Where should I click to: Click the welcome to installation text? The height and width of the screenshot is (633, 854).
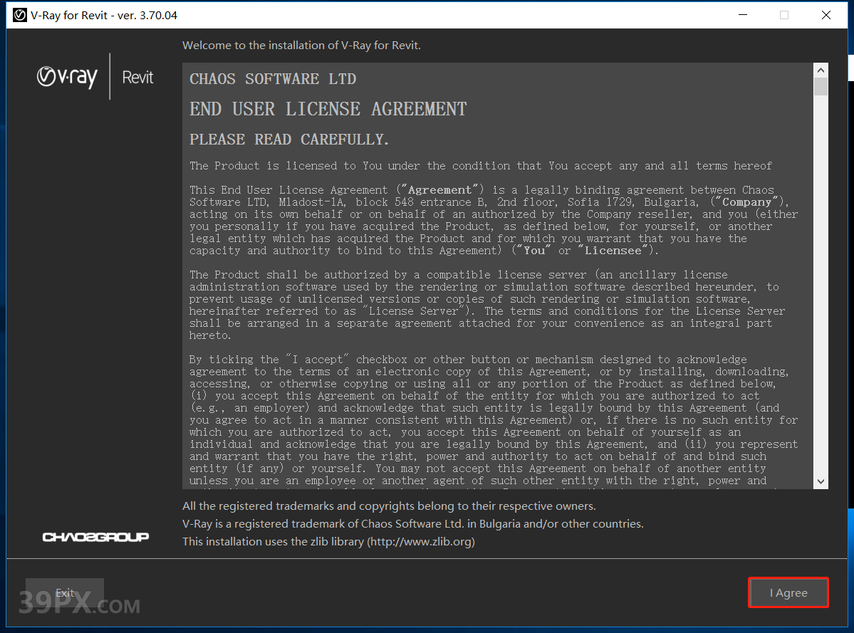click(301, 45)
